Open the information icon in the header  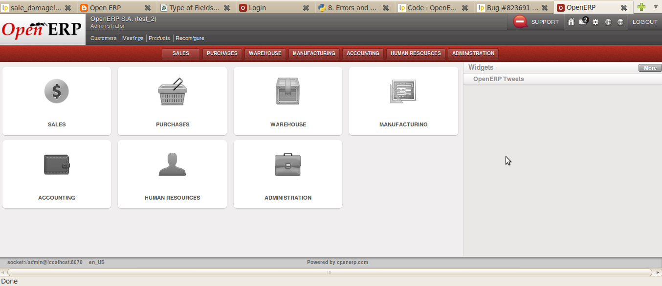[x=607, y=22]
